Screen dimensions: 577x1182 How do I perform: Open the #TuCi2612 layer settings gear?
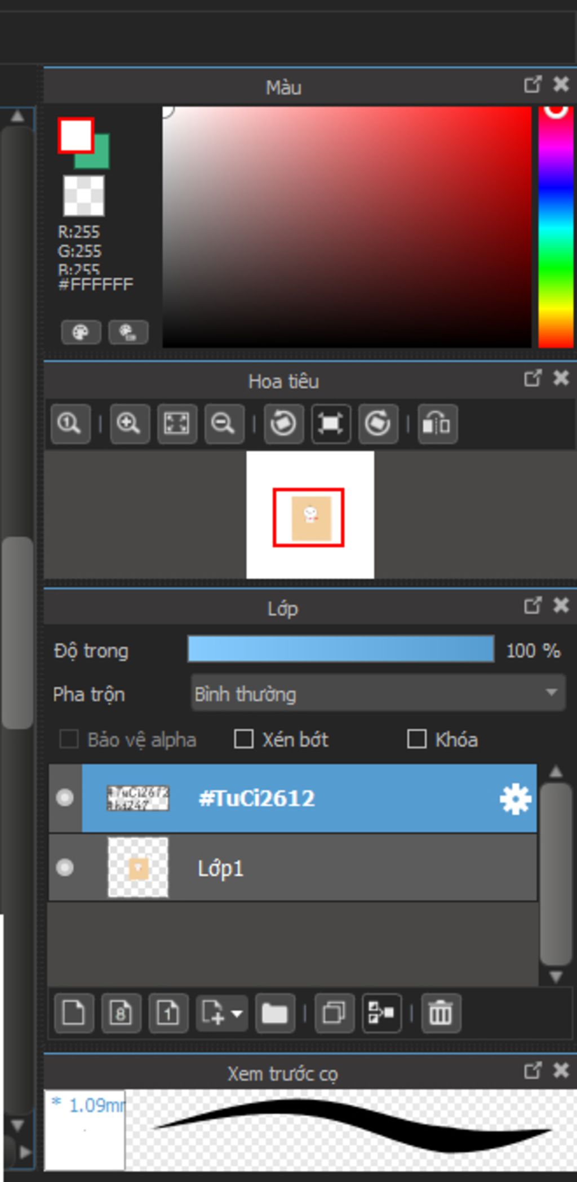click(515, 798)
